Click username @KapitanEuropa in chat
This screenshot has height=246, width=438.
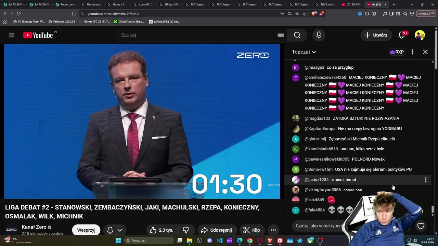[x=320, y=129]
